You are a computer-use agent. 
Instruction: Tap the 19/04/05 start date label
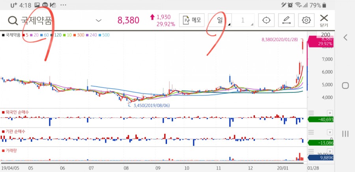[11, 168]
